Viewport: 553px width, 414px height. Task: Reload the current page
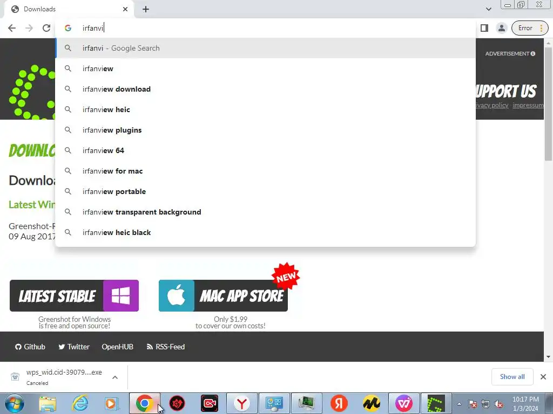click(46, 28)
